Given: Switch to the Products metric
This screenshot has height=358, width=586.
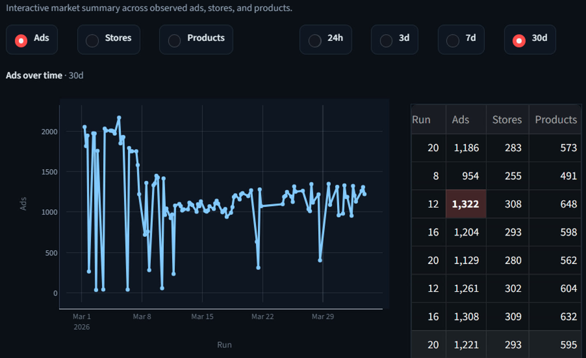Looking at the screenshot, I should [x=196, y=39].
